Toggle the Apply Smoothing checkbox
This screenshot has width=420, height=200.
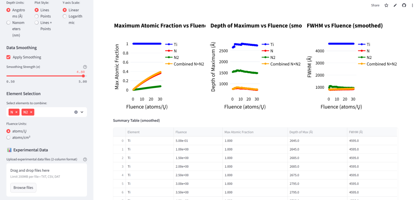[9, 57]
